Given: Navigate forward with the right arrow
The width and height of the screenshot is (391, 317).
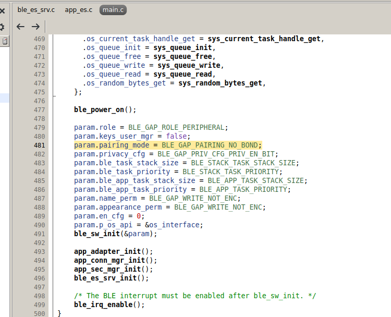Looking at the screenshot, I should 35,27.
